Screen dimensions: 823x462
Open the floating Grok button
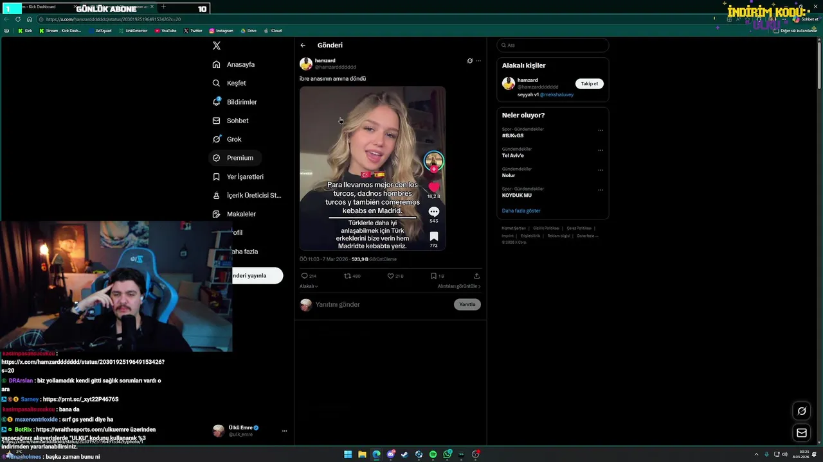(x=802, y=411)
